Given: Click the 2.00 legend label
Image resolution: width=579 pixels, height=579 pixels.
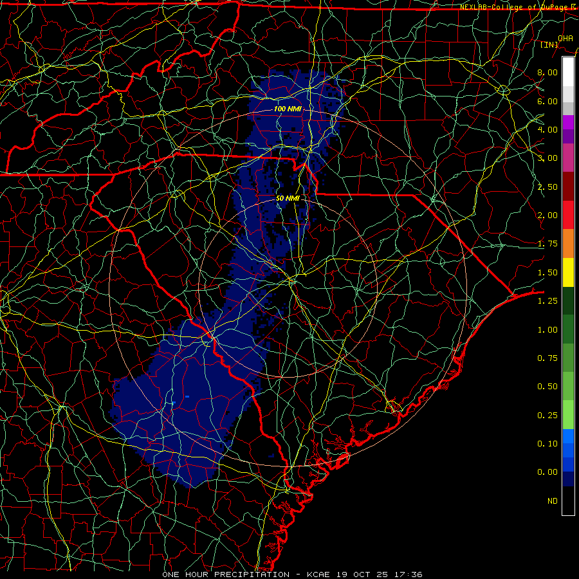Looking at the screenshot, I should pos(547,216).
